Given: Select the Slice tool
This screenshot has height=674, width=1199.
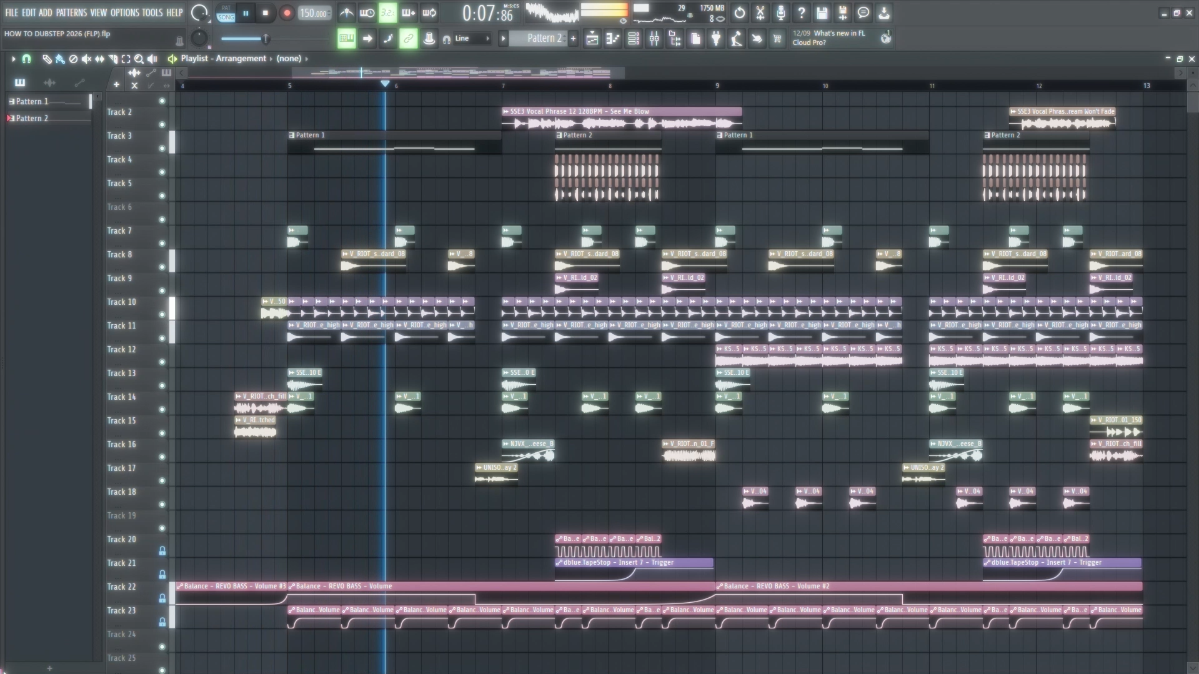Looking at the screenshot, I should 112,59.
